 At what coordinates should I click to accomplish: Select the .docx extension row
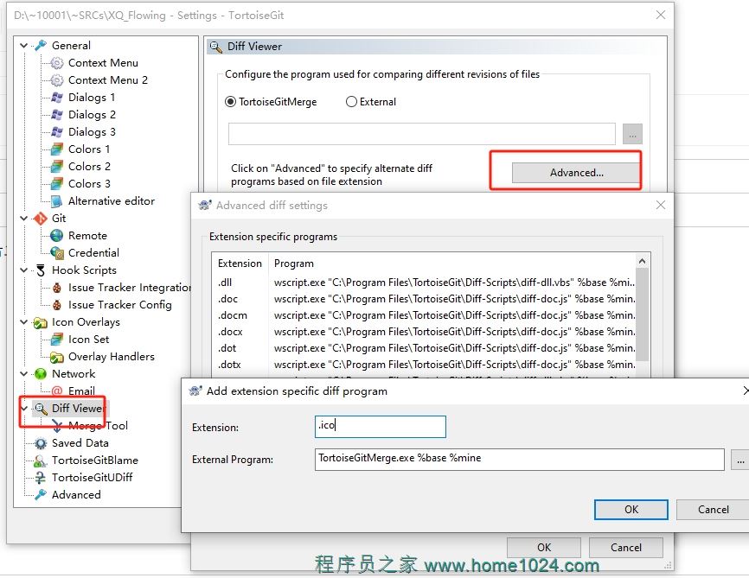click(x=424, y=332)
